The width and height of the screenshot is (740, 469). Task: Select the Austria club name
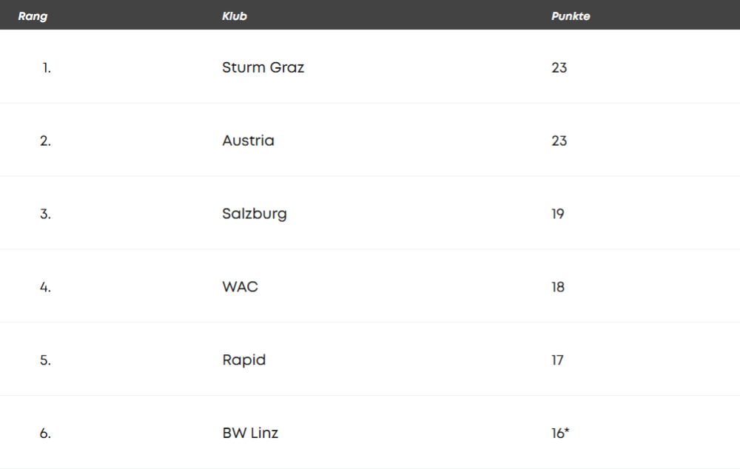(x=248, y=141)
